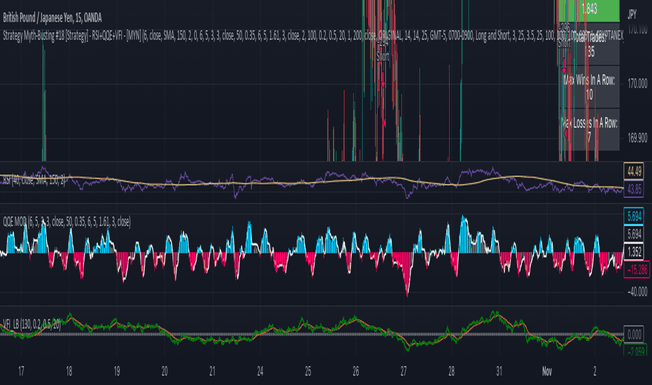This screenshot has width=652, height=385.
Task: Click the British Pound / Japanese Yen chart title
Action: pyautogui.click(x=52, y=18)
